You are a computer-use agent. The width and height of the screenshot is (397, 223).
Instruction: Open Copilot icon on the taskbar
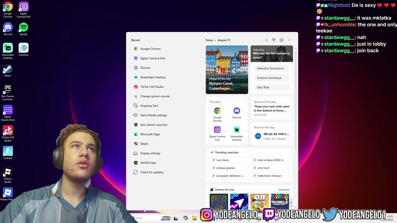(x=185, y=218)
